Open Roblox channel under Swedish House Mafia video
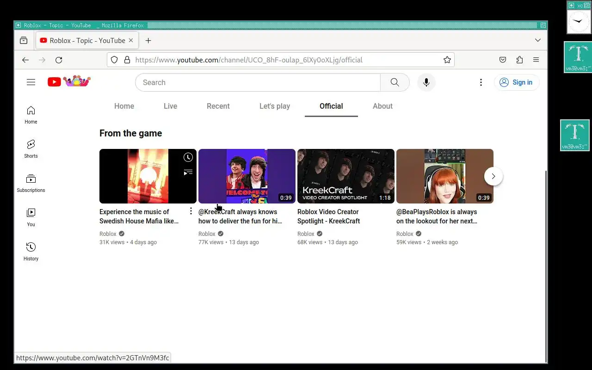 [x=108, y=234]
